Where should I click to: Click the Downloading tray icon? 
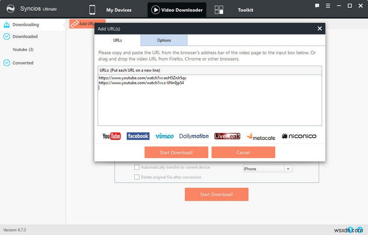tap(7, 24)
